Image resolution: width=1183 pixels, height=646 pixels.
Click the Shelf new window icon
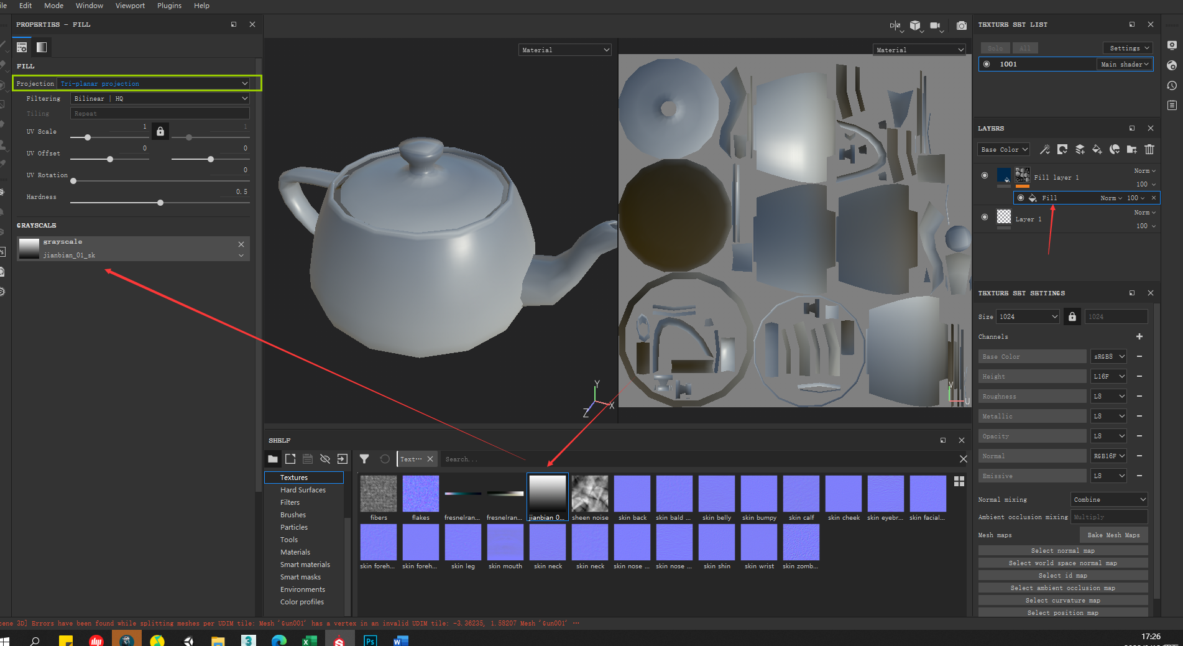[290, 459]
